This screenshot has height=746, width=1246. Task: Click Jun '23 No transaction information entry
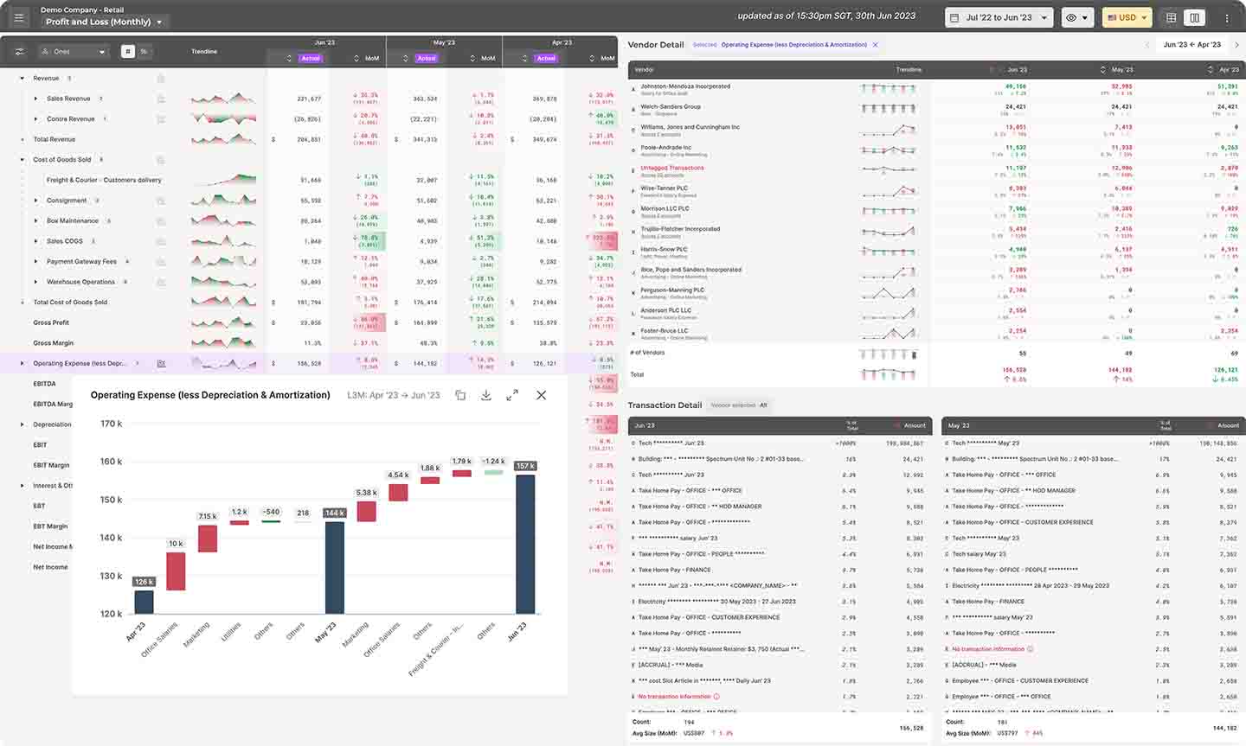tap(675, 697)
